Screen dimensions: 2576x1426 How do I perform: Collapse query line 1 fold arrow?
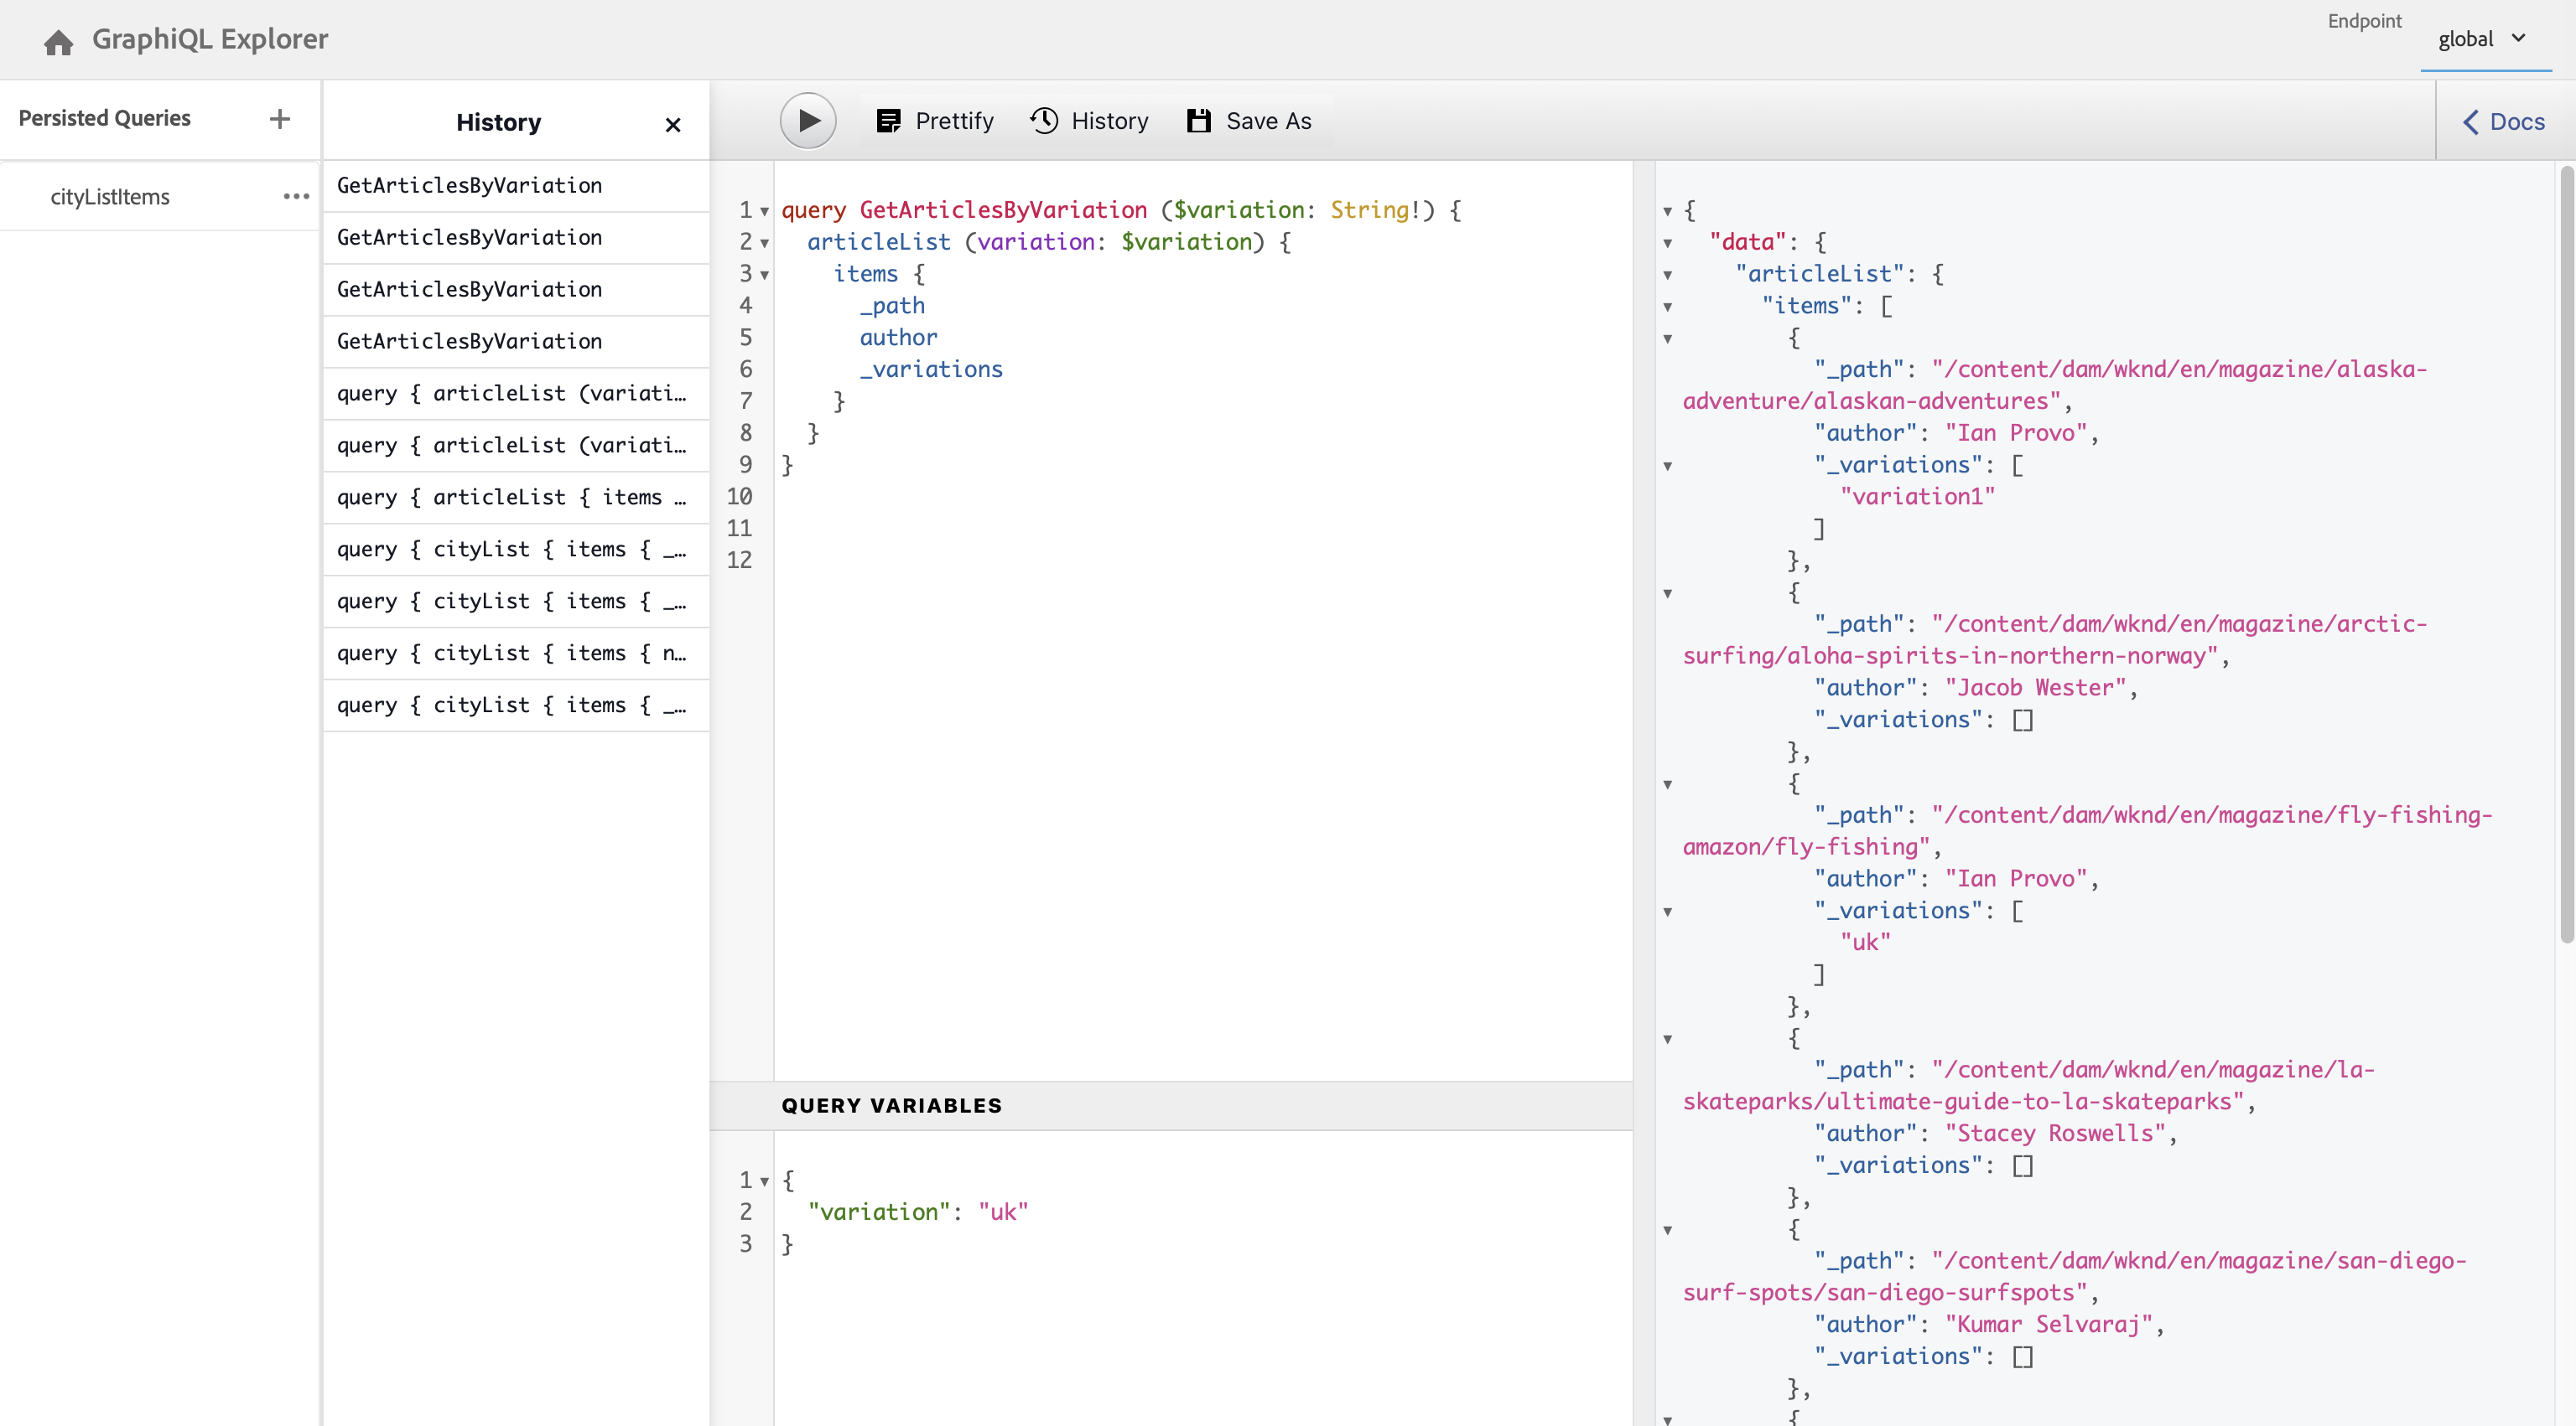(x=765, y=211)
